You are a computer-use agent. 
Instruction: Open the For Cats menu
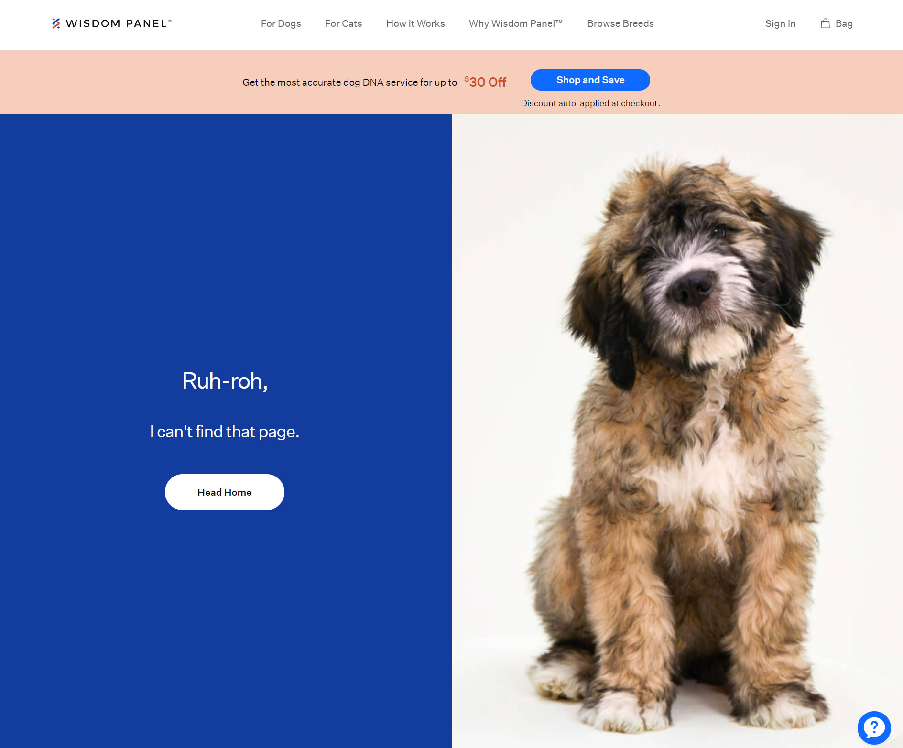pyautogui.click(x=343, y=23)
